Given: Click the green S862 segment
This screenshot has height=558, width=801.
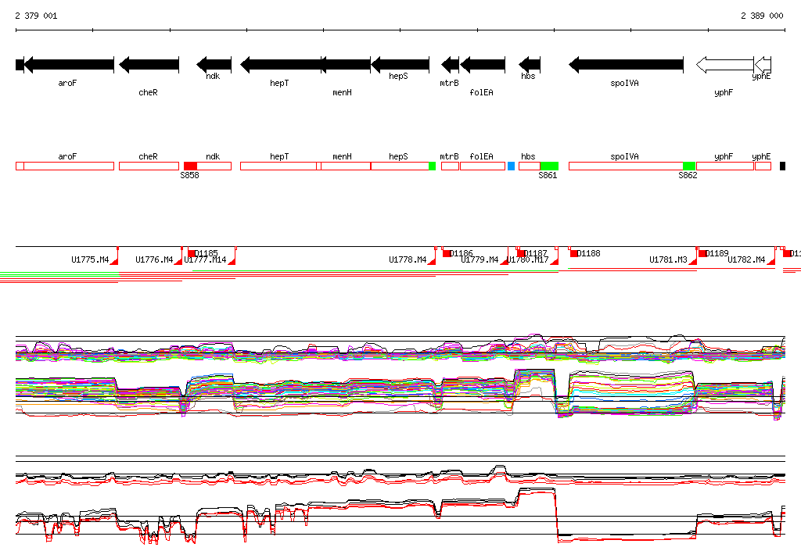Looking at the screenshot, I should click(x=689, y=166).
